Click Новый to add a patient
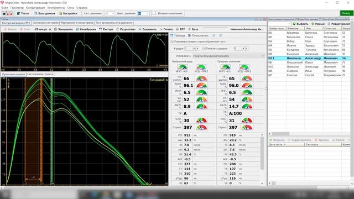This screenshot has width=354, height=199. (x=317, y=24)
